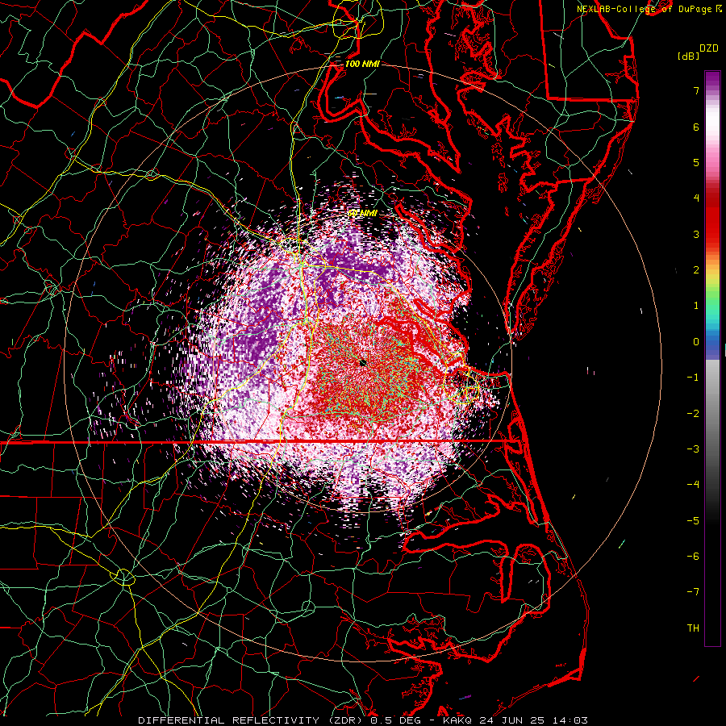Image resolution: width=726 pixels, height=726 pixels.
Task: Click the black radar site marker at center
Action: pyautogui.click(x=364, y=363)
